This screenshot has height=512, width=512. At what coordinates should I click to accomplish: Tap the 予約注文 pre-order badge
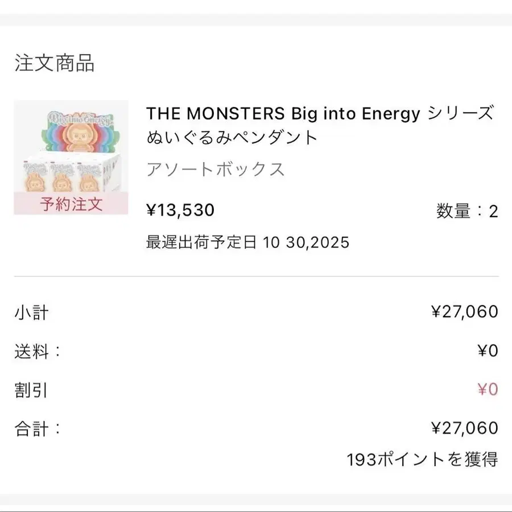71,204
